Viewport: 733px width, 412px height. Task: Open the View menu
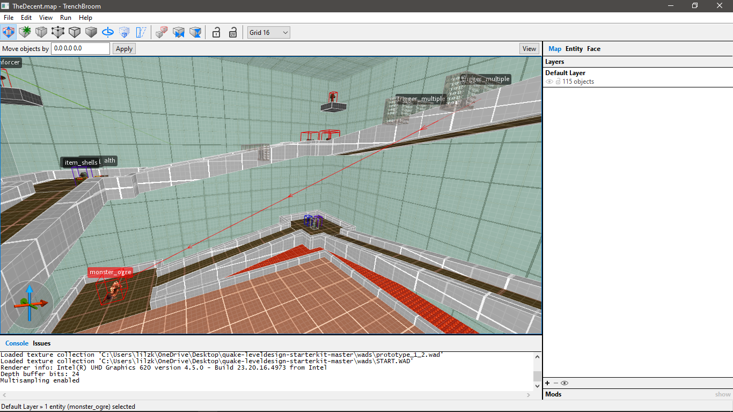(46, 18)
